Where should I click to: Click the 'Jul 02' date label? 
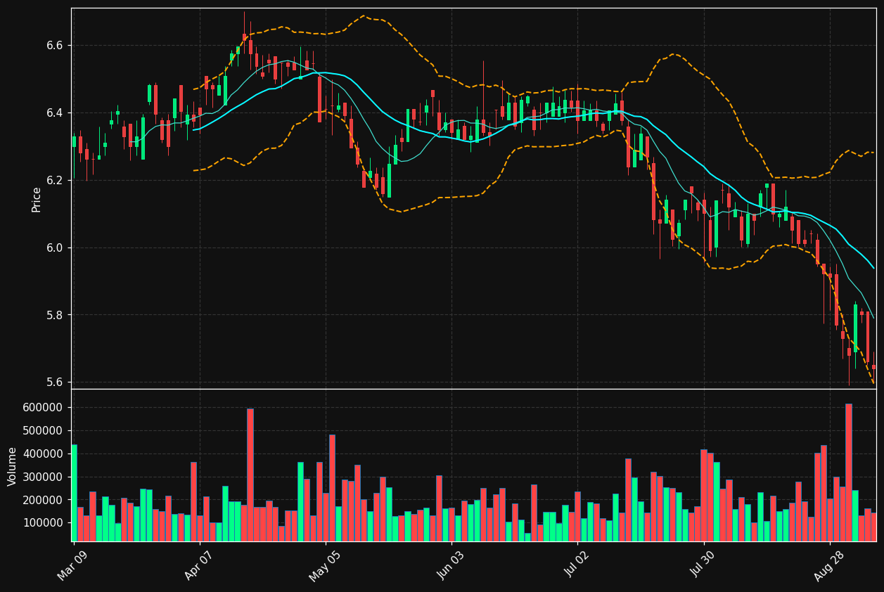(x=577, y=565)
